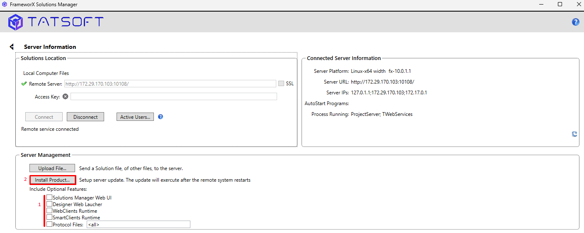
Task: Click the Protocol Files text box
Action: 138,225
